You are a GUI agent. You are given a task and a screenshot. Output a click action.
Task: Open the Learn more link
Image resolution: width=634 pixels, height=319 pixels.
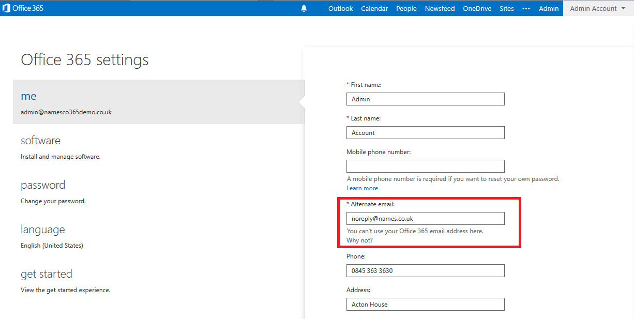(x=362, y=188)
